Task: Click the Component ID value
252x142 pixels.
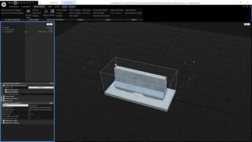Action: click(x=41, y=108)
